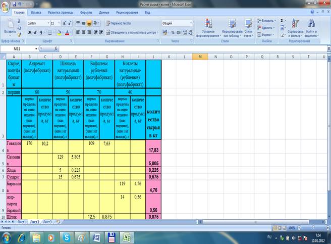Open Format as Table (Форматировать как таблицу)
This screenshot has height=244, width=331.
pyautogui.click(x=232, y=28)
